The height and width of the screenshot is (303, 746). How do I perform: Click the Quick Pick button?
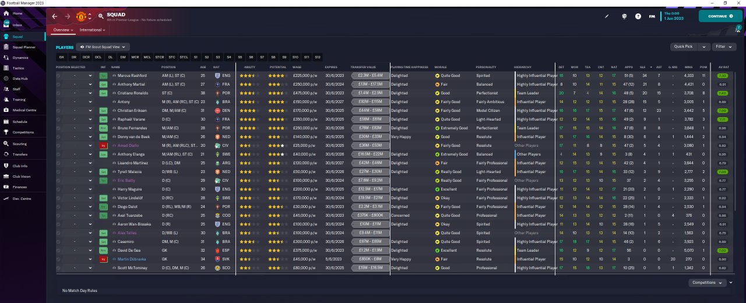tap(683, 47)
